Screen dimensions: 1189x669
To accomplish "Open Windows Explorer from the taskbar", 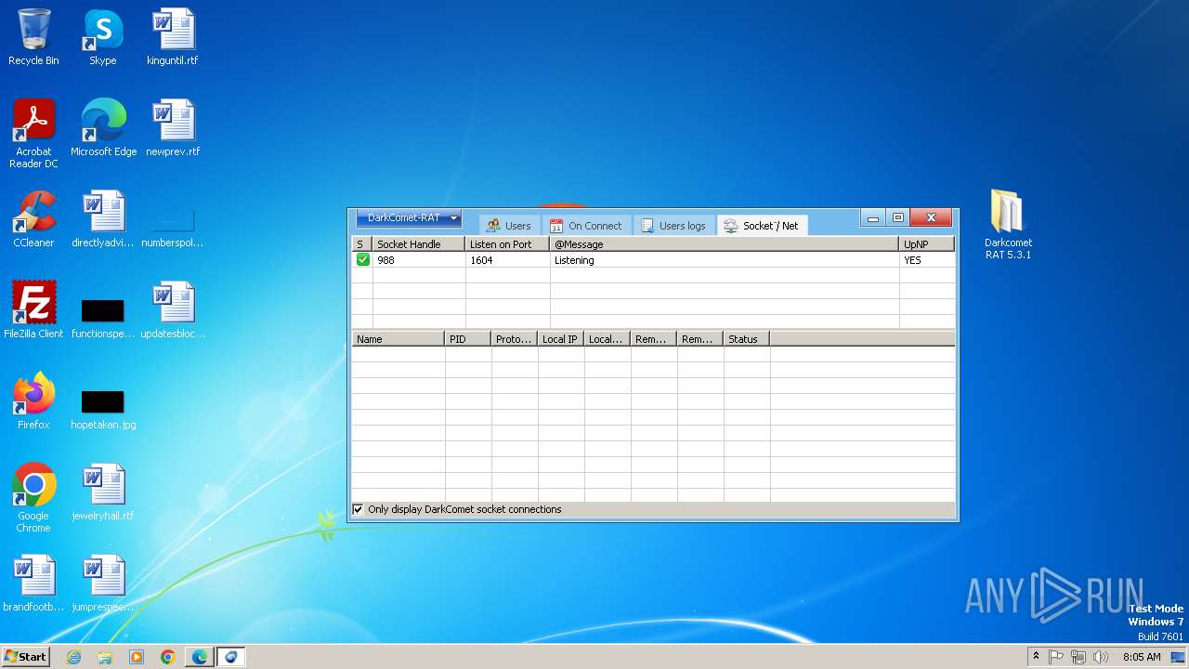I will click(x=105, y=657).
